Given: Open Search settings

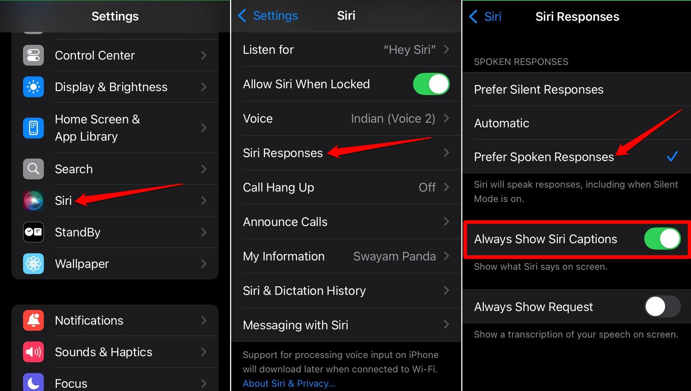Looking at the screenshot, I should (115, 168).
